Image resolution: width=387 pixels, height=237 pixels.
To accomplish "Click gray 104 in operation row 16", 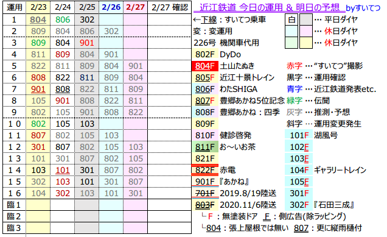I will click(x=38, y=194).
